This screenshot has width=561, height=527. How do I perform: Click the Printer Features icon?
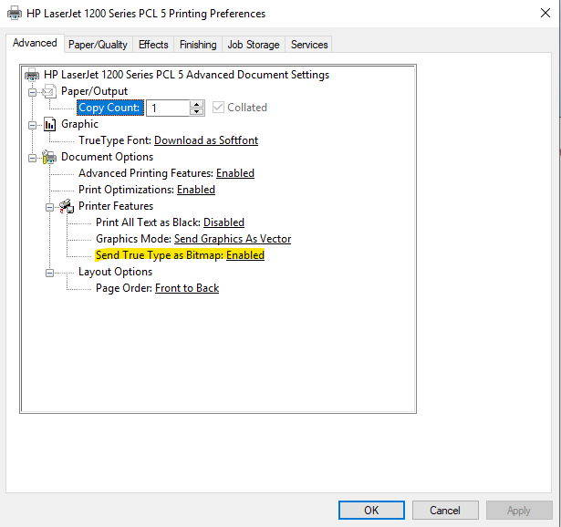click(x=67, y=206)
